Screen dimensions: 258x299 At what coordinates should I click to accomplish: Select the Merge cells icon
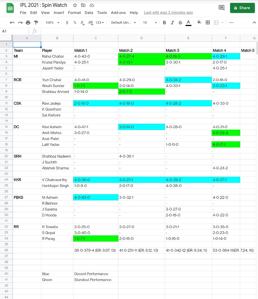(216, 22)
